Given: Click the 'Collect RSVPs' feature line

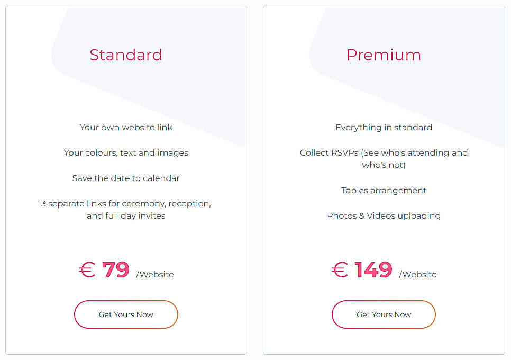Looking at the screenshot, I should pos(384,158).
